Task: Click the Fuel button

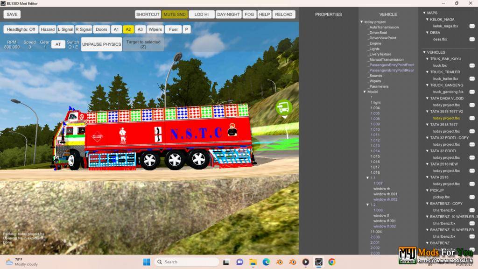Action: point(173,29)
